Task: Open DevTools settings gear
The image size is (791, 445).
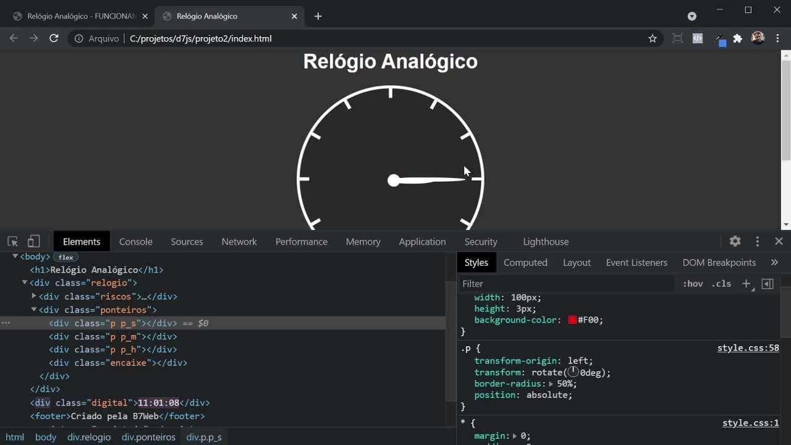Action: [735, 242]
